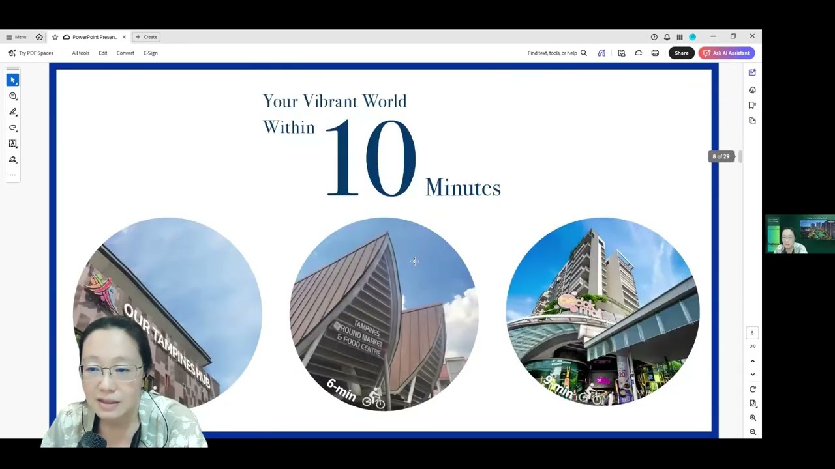This screenshot has width=835, height=469.
Task: Open the All tools menu
Action: coord(81,53)
